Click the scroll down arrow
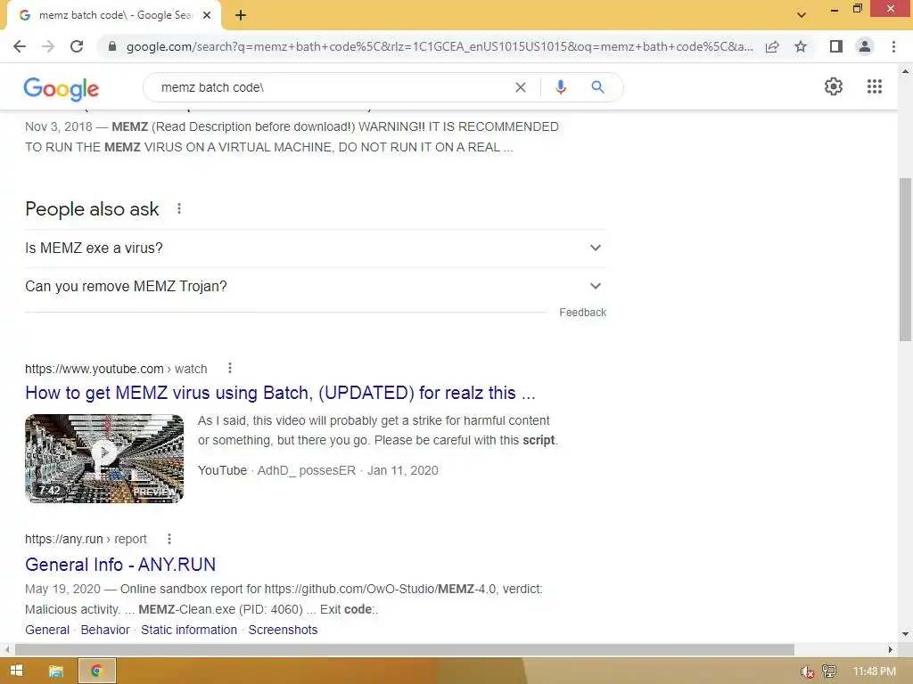913x684 pixels. point(905,634)
